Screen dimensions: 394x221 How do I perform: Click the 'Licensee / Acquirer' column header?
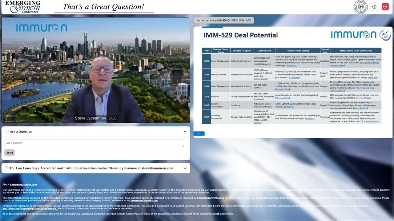(x=242, y=50)
